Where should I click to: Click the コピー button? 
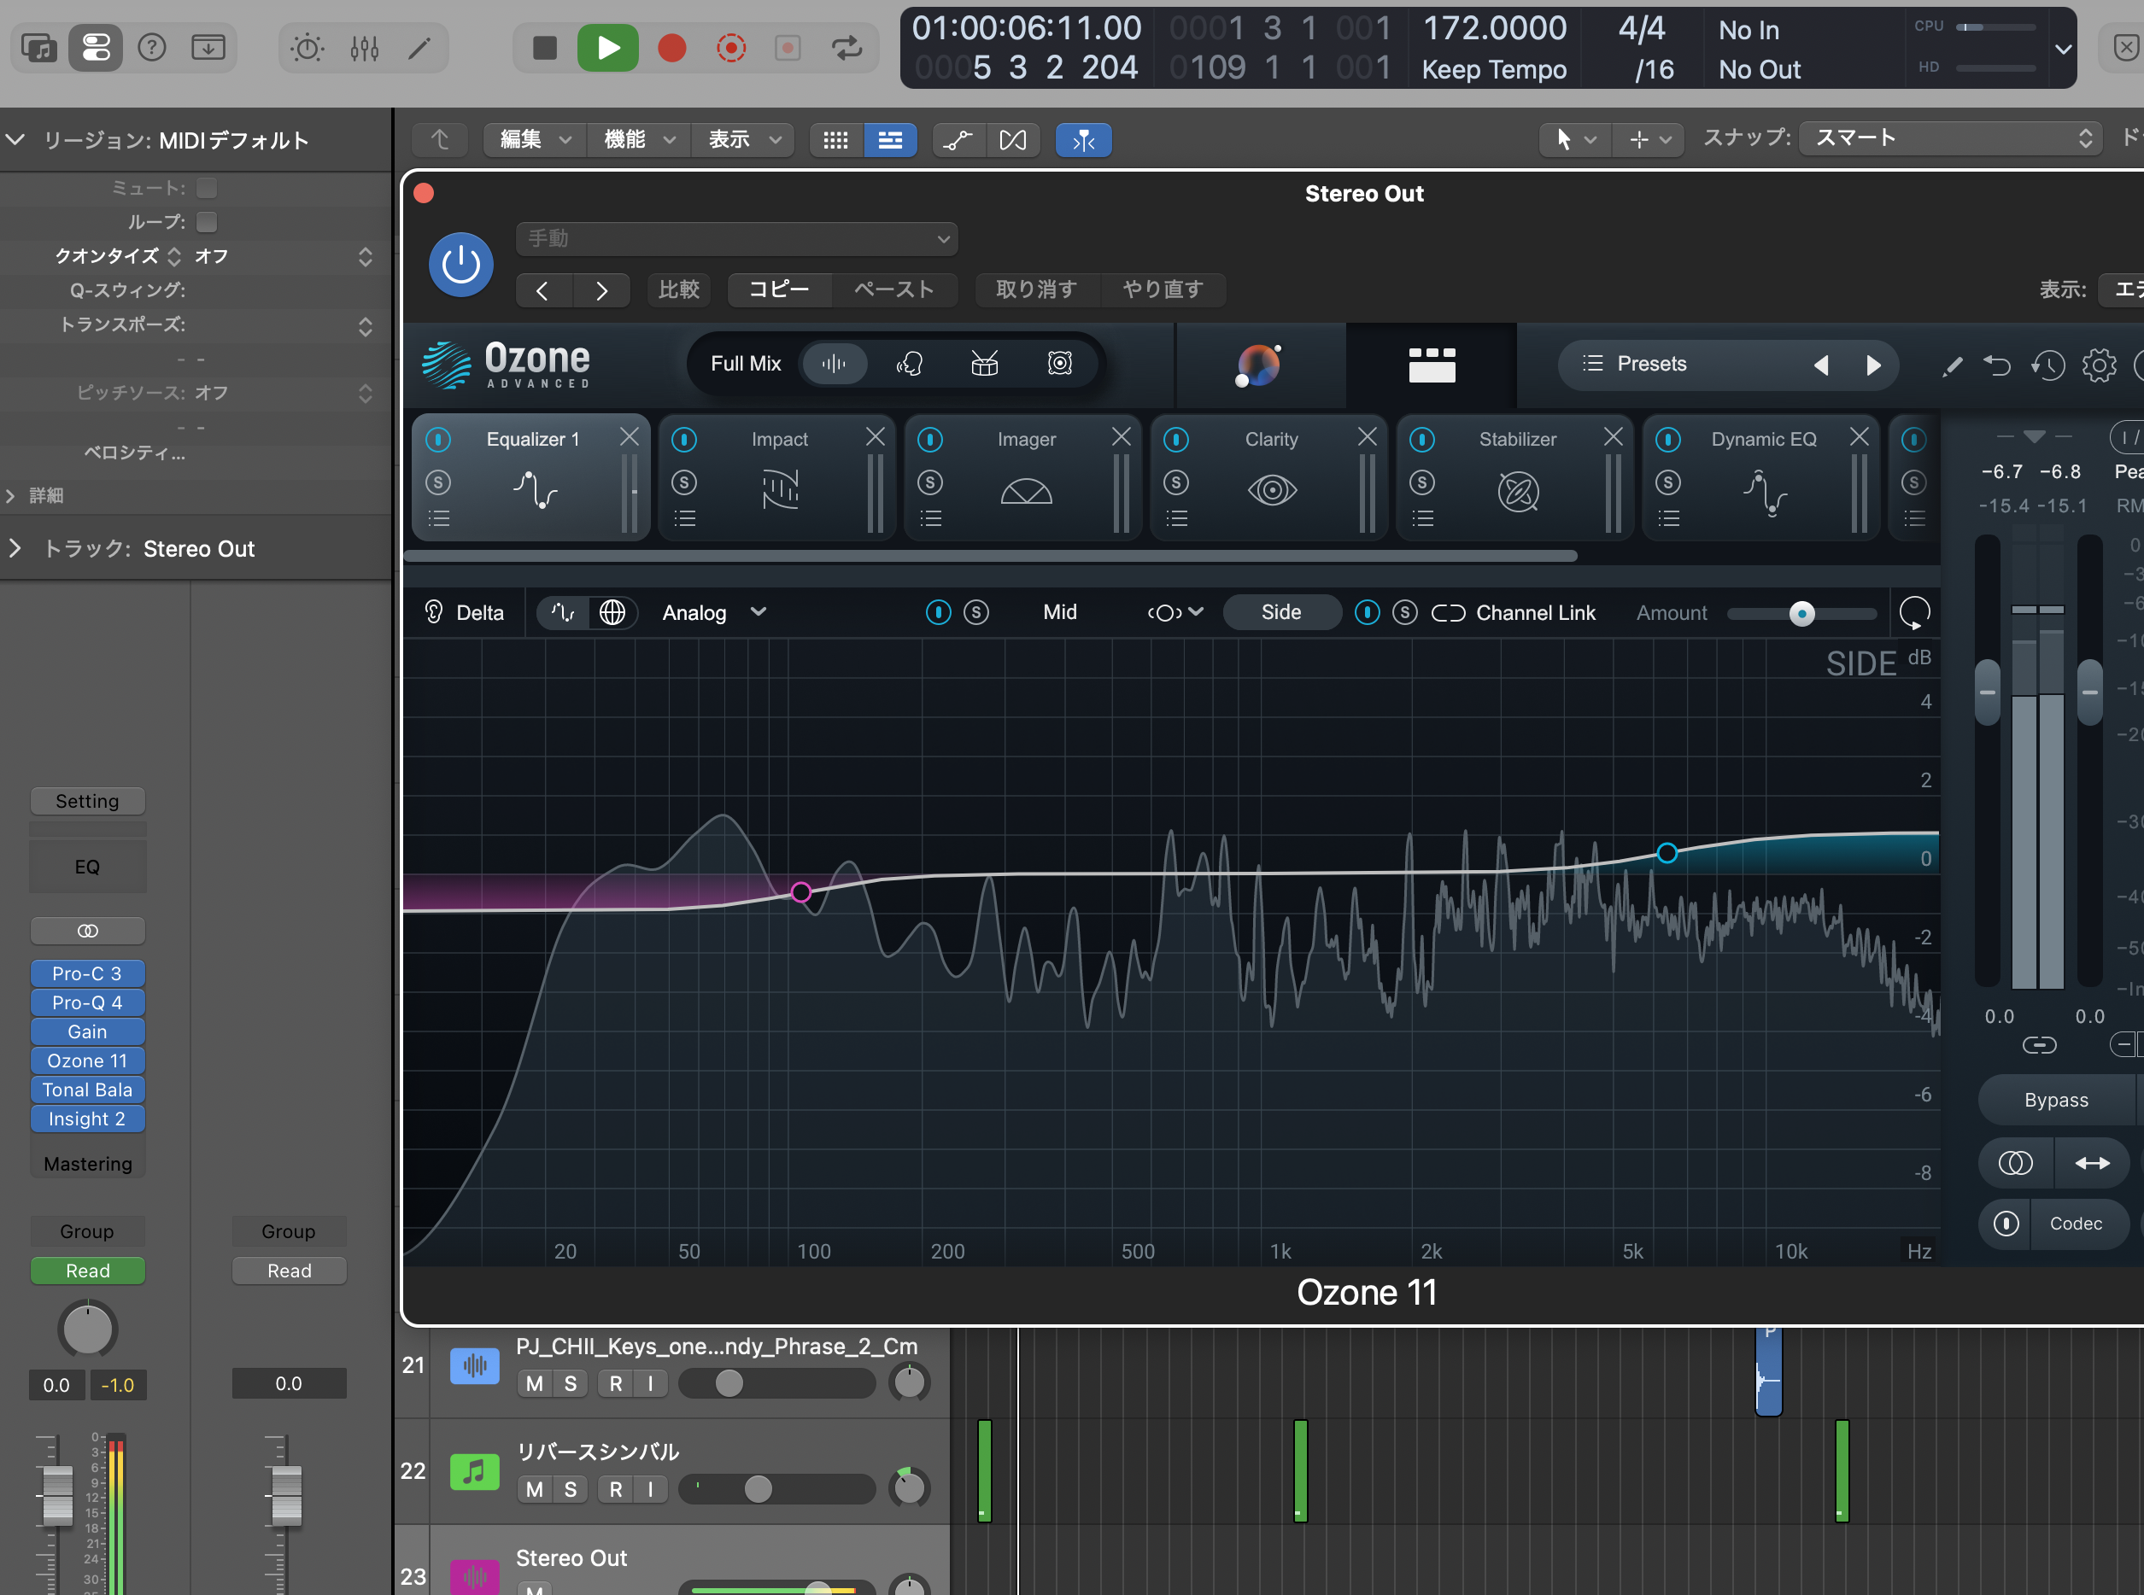pyautogui.click(x=778, y=289)
